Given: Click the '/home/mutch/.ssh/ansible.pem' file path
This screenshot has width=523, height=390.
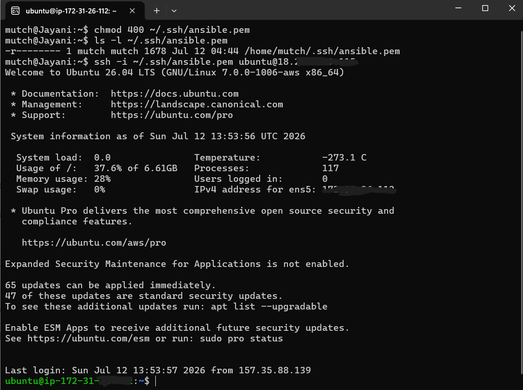Looking at the screenshot, I should (322, 51).
